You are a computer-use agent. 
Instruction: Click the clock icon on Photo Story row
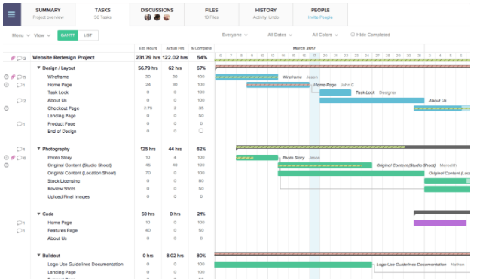(x=6, y=158)
